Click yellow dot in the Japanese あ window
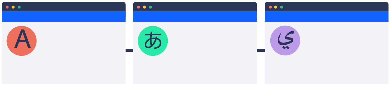This screenshot has height=100, width=390. (x=144, y=7)
